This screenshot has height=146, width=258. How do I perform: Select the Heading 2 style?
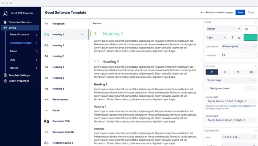point(65,45)
